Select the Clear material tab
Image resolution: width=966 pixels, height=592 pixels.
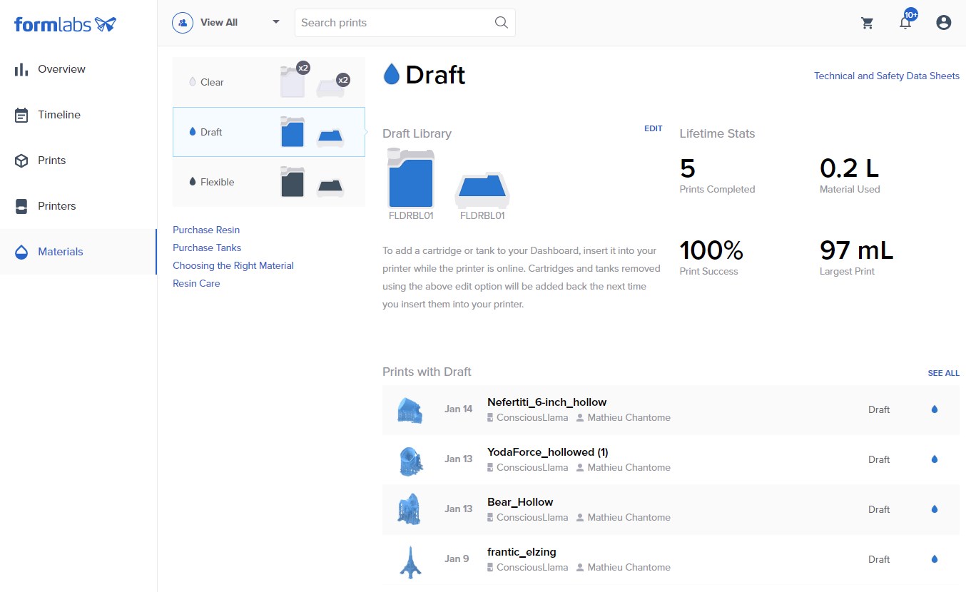point(269,82)
